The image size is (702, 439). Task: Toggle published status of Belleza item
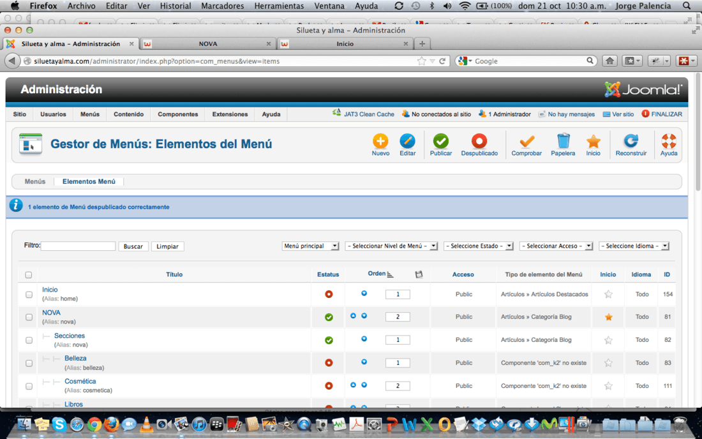click(329, 362)
